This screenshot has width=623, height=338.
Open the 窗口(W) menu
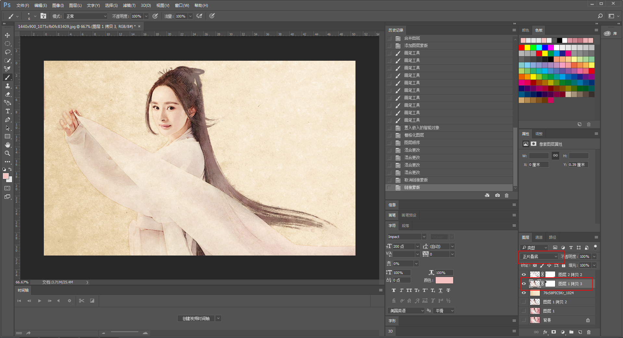point(182,6)
